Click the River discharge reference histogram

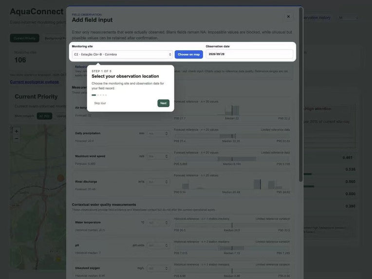pyautogui.click(x=232, y=184)
